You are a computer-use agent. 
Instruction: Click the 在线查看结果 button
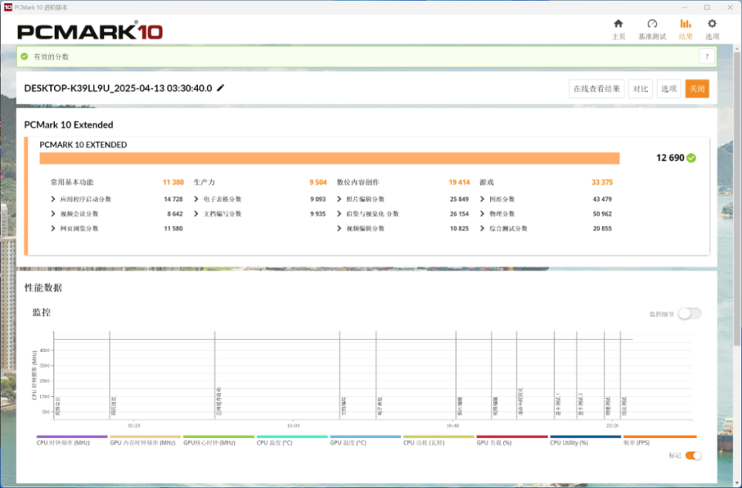pyautogui.click(x=596, y=88)
